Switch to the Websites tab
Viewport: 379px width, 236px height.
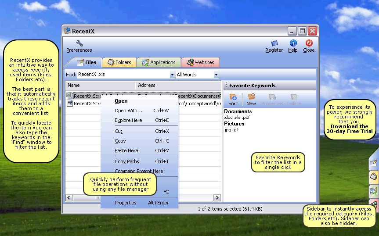coord(200,62)
